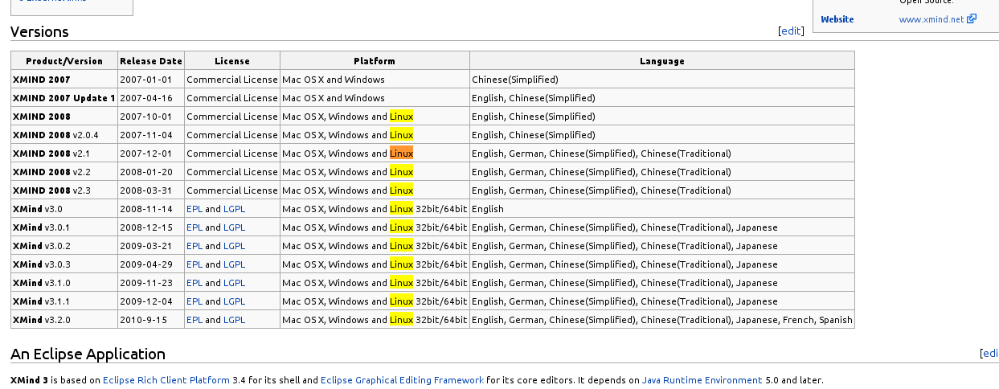The height and width of the screenshot is (389, 999).
Task: Select the XMIND 2007 Update 1 cell
Action: (x=64, y=98)
